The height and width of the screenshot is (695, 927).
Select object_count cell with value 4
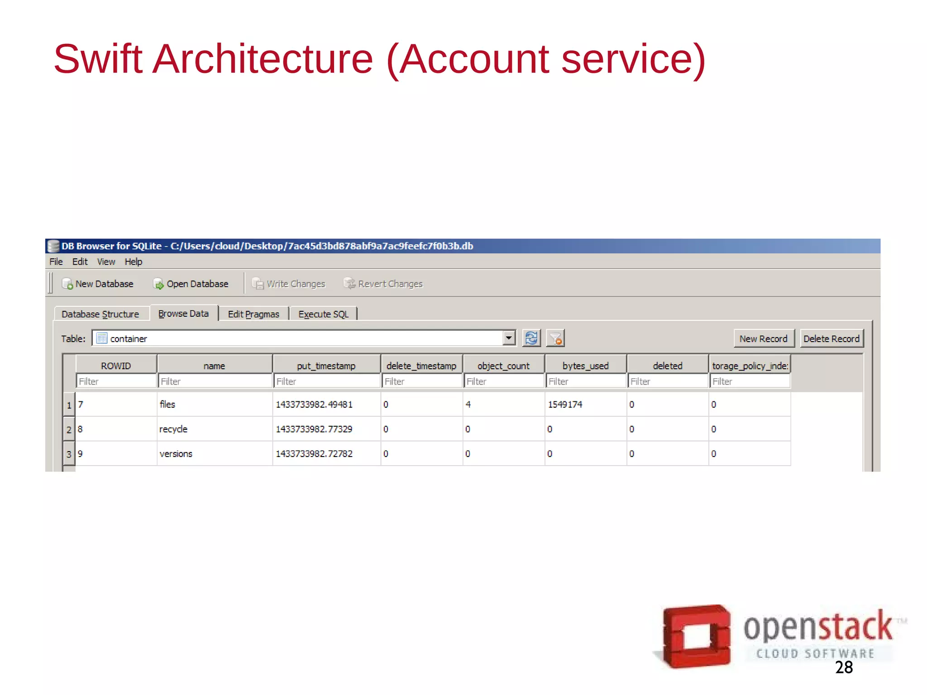pyautogui.click(x=503, y=404)
